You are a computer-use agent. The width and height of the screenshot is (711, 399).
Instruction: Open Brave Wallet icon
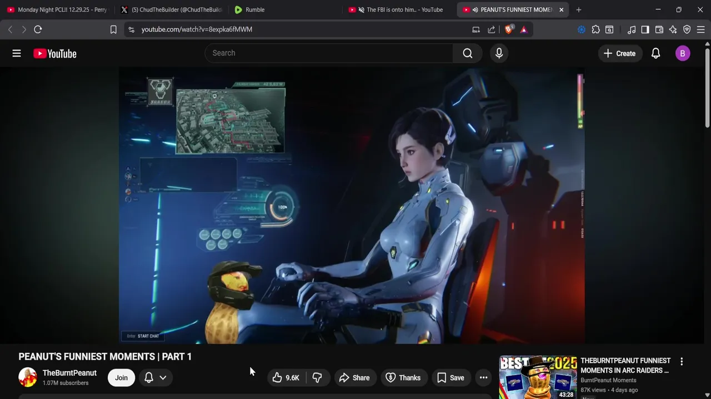point(659,29)
